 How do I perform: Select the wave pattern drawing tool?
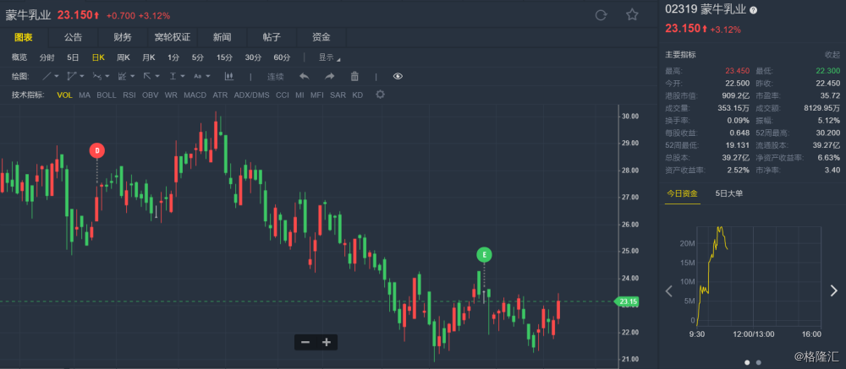(x=97, y=77)
